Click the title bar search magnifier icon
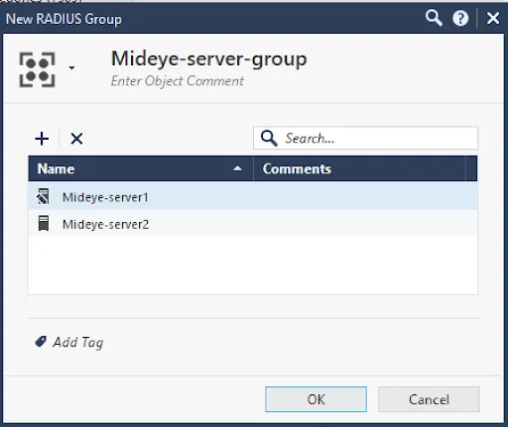 [x=434, y=18]
